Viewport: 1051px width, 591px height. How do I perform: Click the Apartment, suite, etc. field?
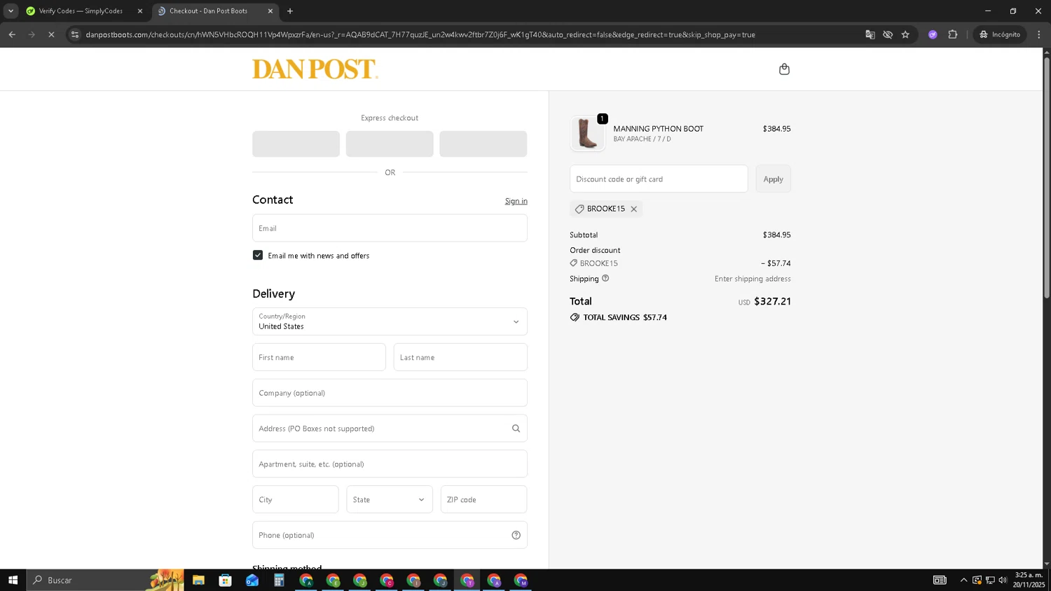click(x=390, y=464)
